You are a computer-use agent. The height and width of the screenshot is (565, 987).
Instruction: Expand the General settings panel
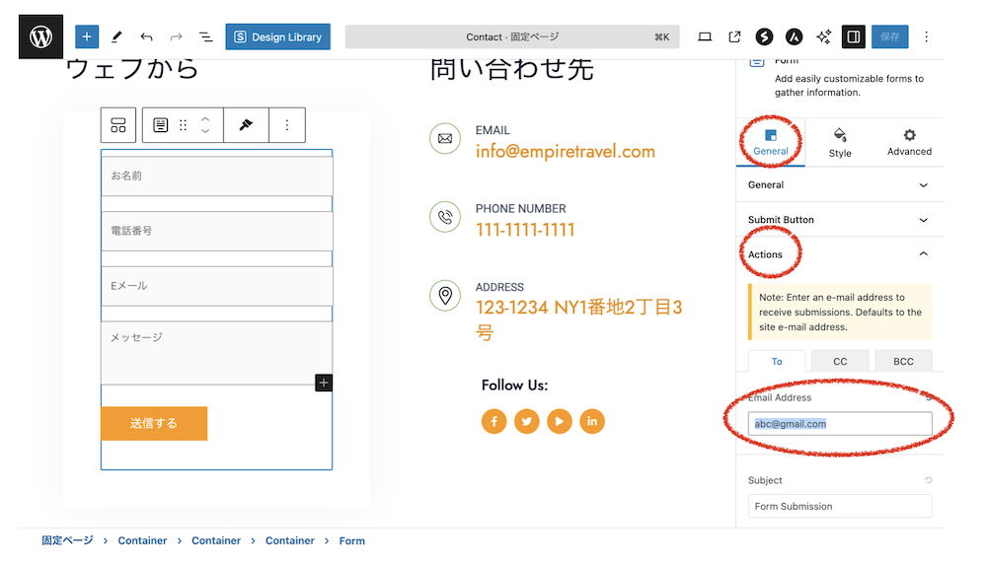(839, 184)
